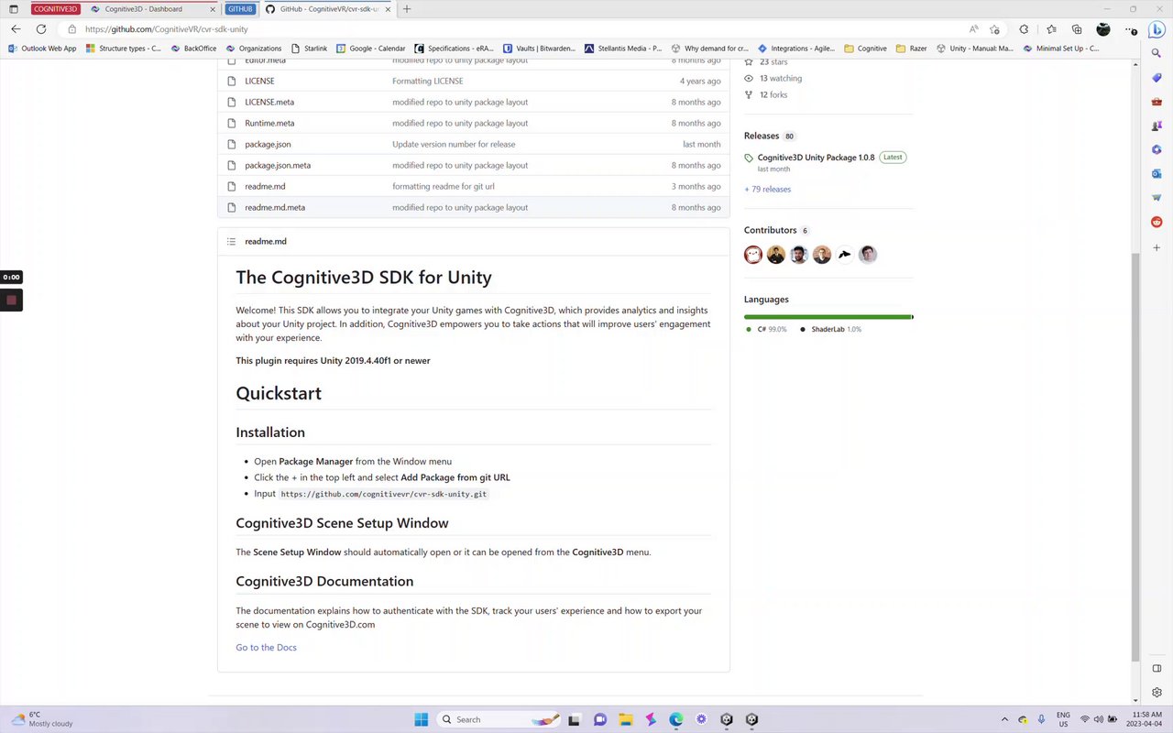The image size is (1173, 733).
Task: Open the GITHUB tab group label
Action: [240, 9]
